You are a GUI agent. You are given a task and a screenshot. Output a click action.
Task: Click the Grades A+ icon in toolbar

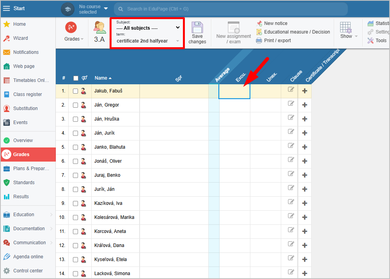[x=71, y=28]
